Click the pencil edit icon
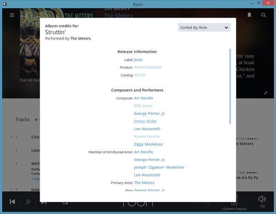The image size is (276, 214). point(266,93)
